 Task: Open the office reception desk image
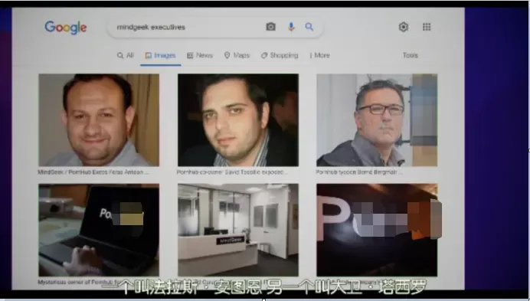[x=238, y=230]
